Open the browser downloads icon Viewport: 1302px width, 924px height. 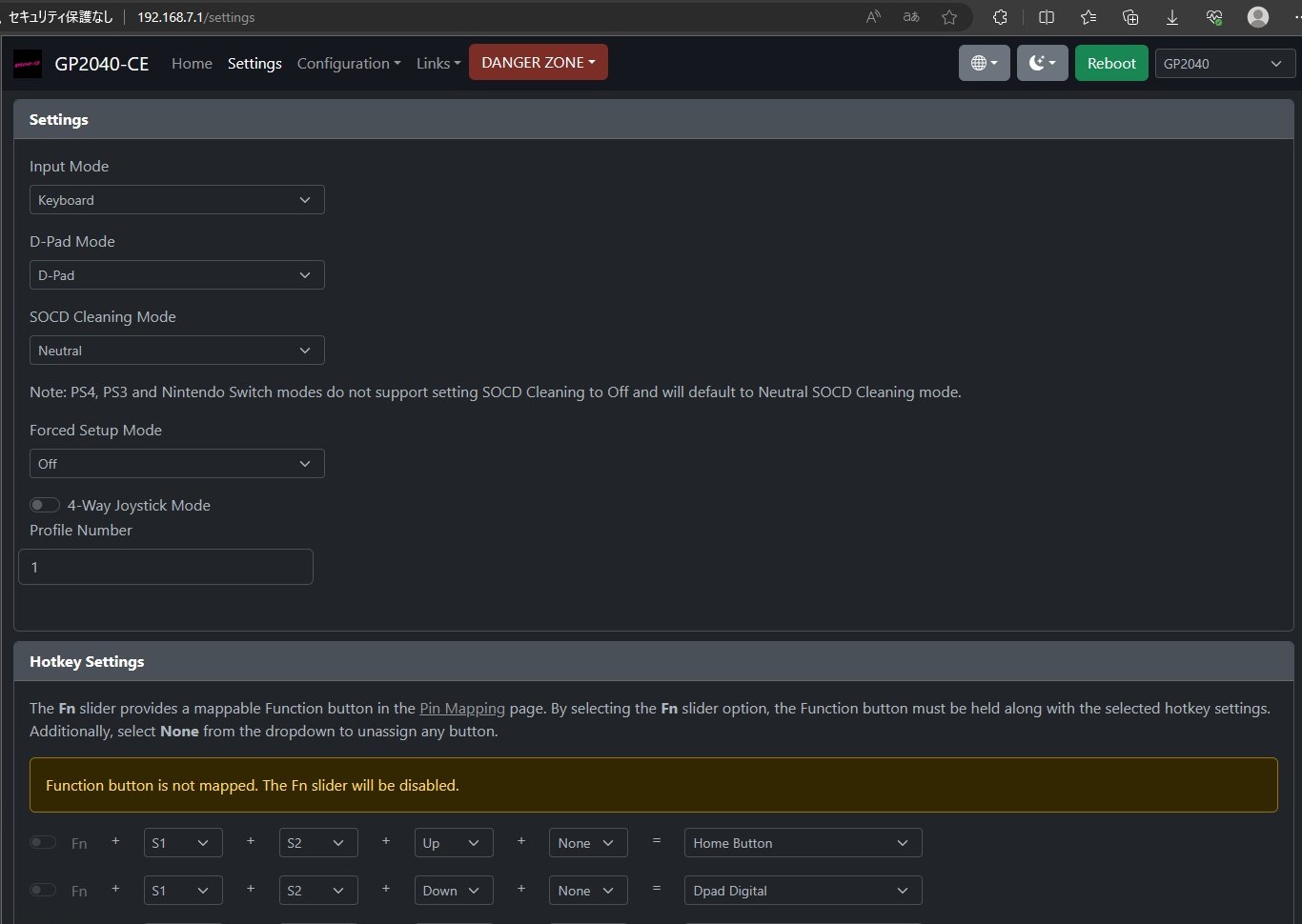tap(1172, 17)
